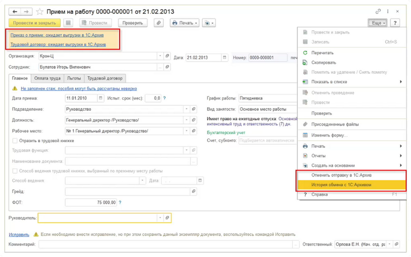This screenshot has width=411, height=257.
Task: Choose Отменить отправку в 1С:Архив menu item
Action: [x=341, y=175]
